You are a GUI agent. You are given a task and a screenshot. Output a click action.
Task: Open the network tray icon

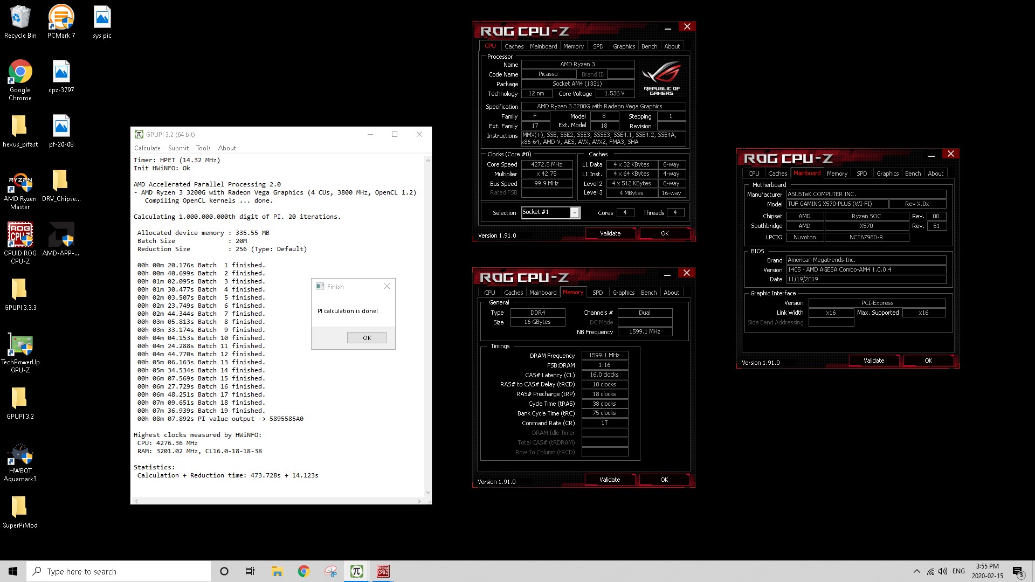pos(930,571)
